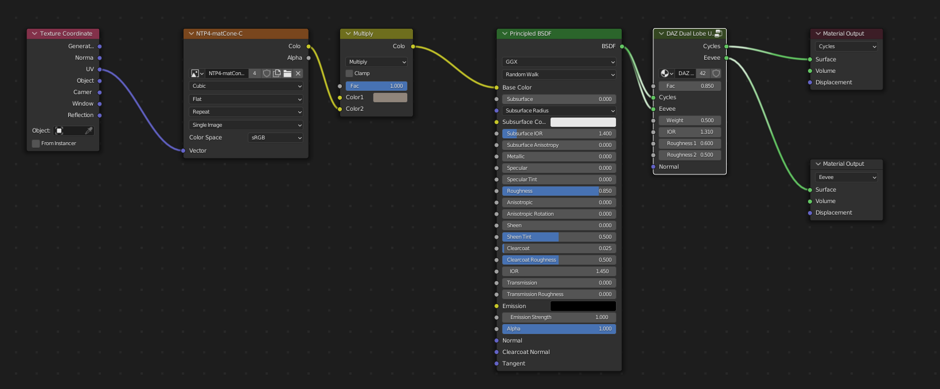
Task: Unlink image with the X icon
Action: 298,73
